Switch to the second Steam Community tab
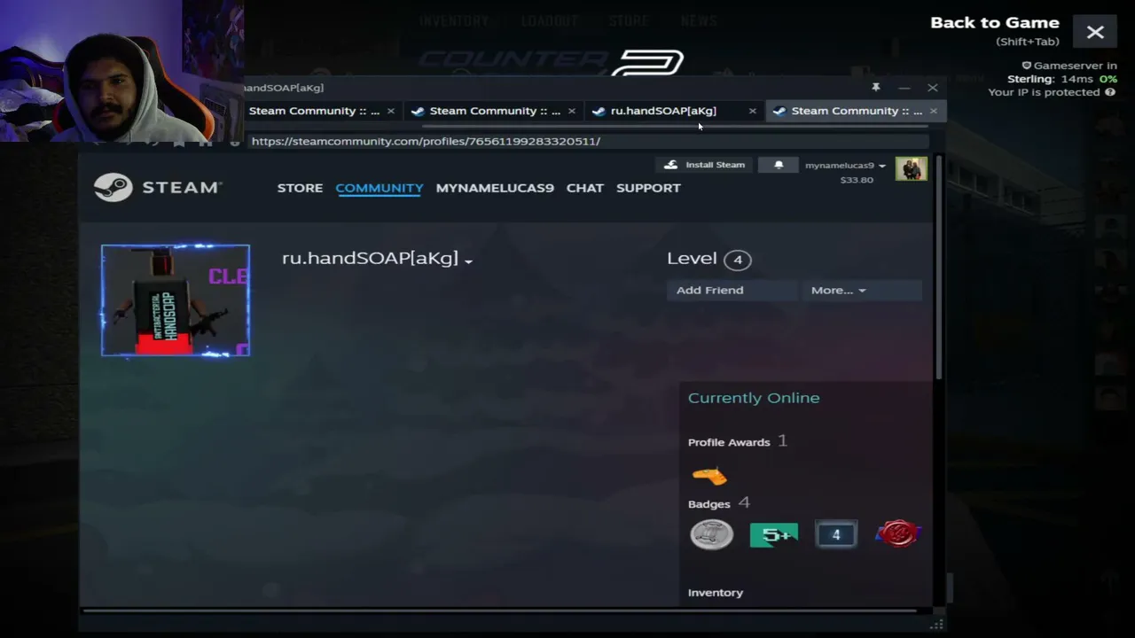This screenshot has width=1135, height=638. pyautogui.click(x=495, y=111)
